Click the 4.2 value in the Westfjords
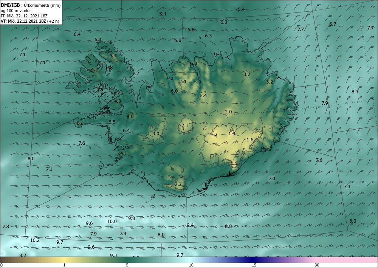The image size is (378, 268). [94, 70]
